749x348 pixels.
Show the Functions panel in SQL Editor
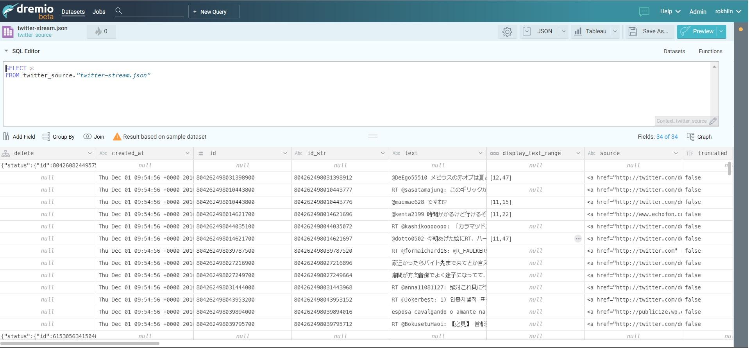(710, 51)
